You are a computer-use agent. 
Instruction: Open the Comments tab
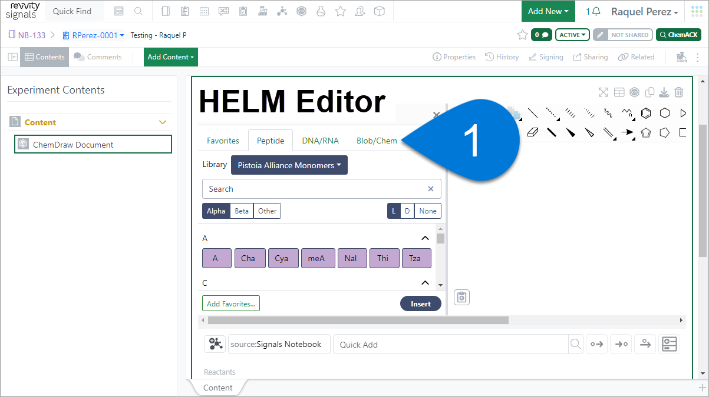click(98, 57)
